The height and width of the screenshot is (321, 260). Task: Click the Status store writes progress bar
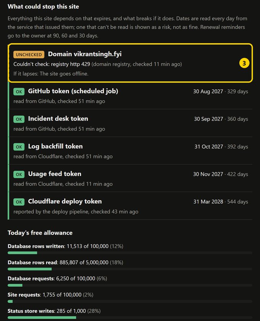click(130, 318)
